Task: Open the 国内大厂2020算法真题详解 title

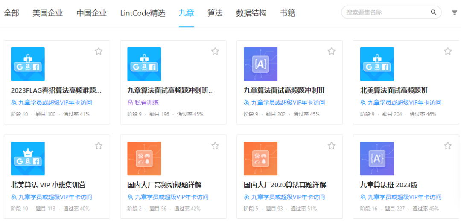Action: point(285,185)
